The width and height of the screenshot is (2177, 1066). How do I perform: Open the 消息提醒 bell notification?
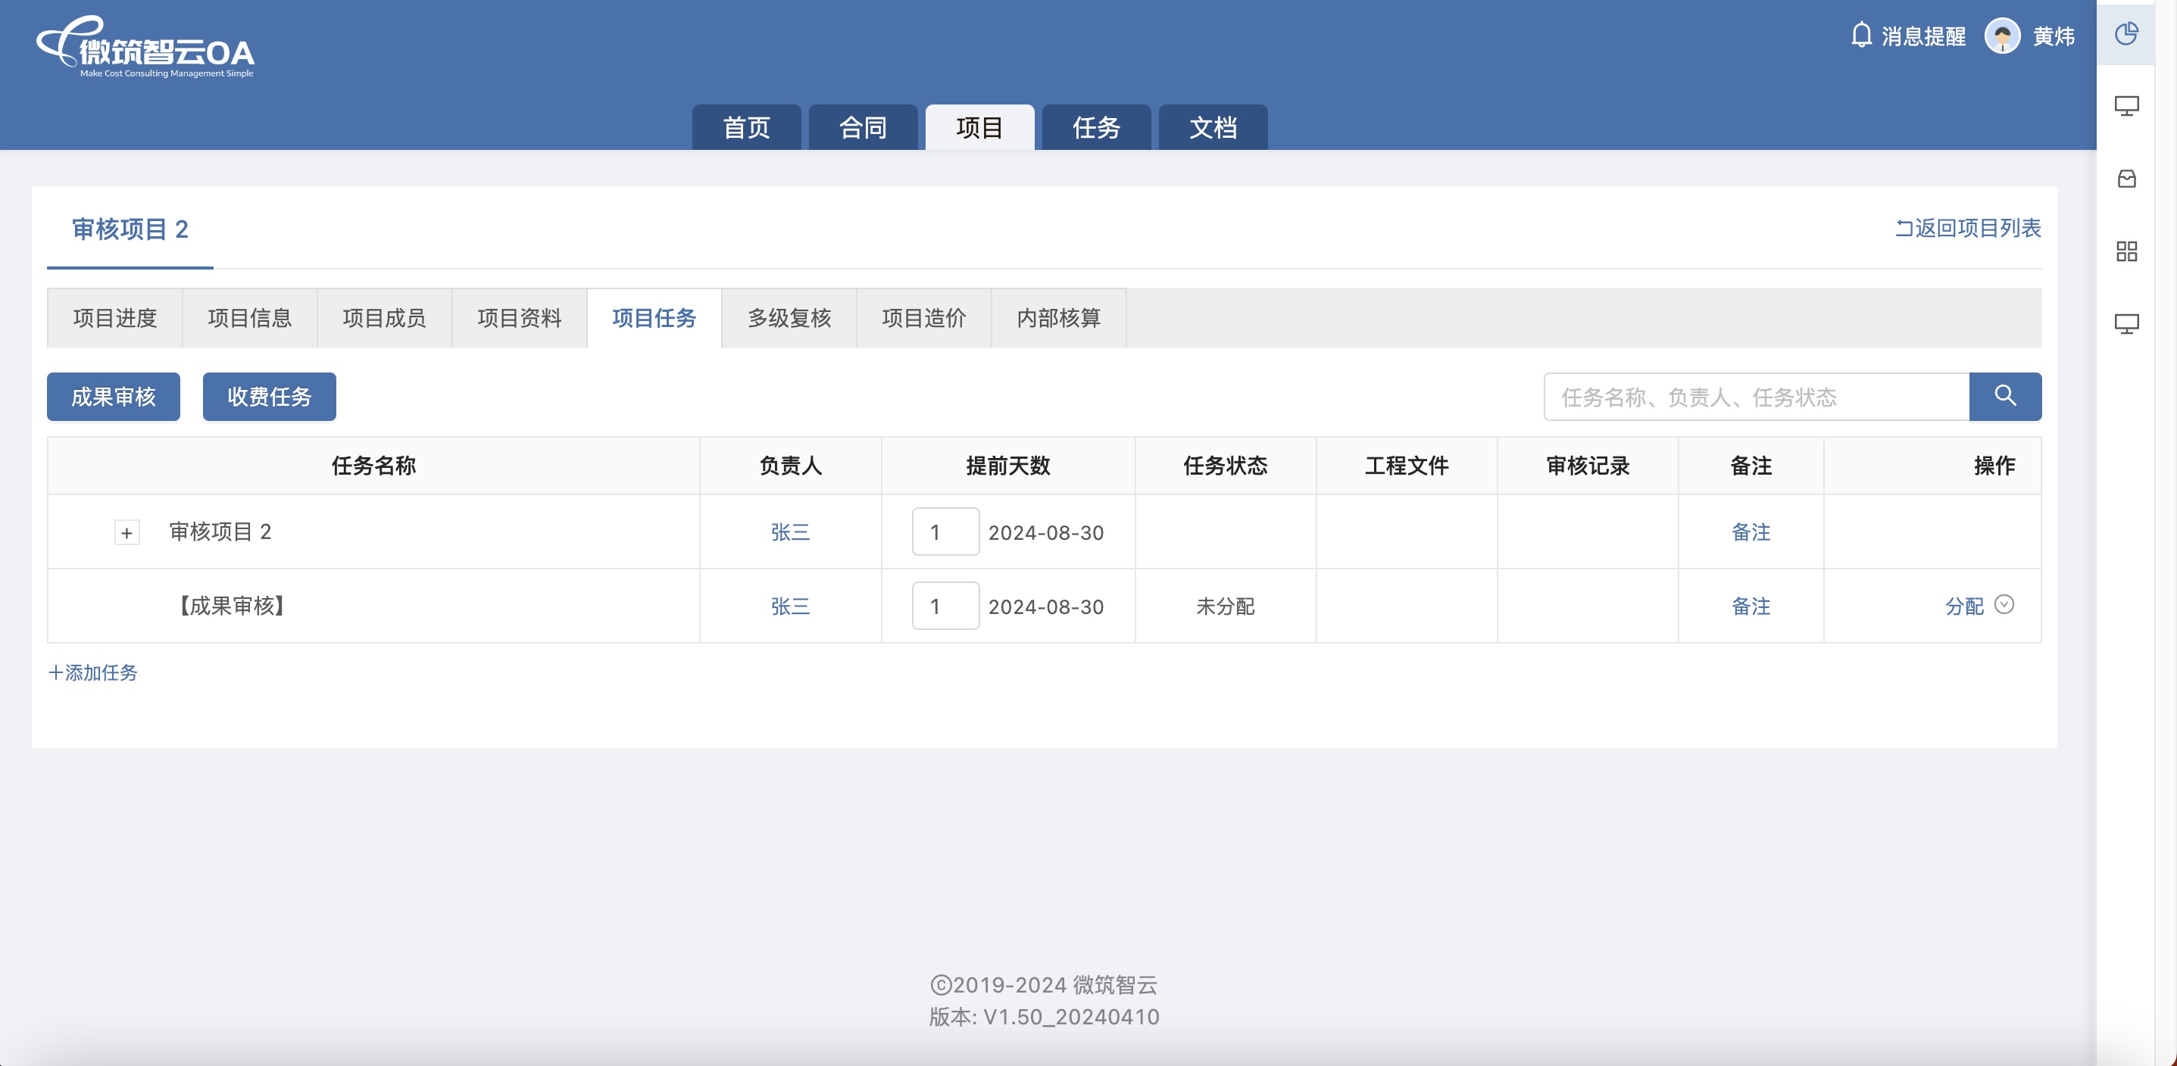tap(1861, 36)
